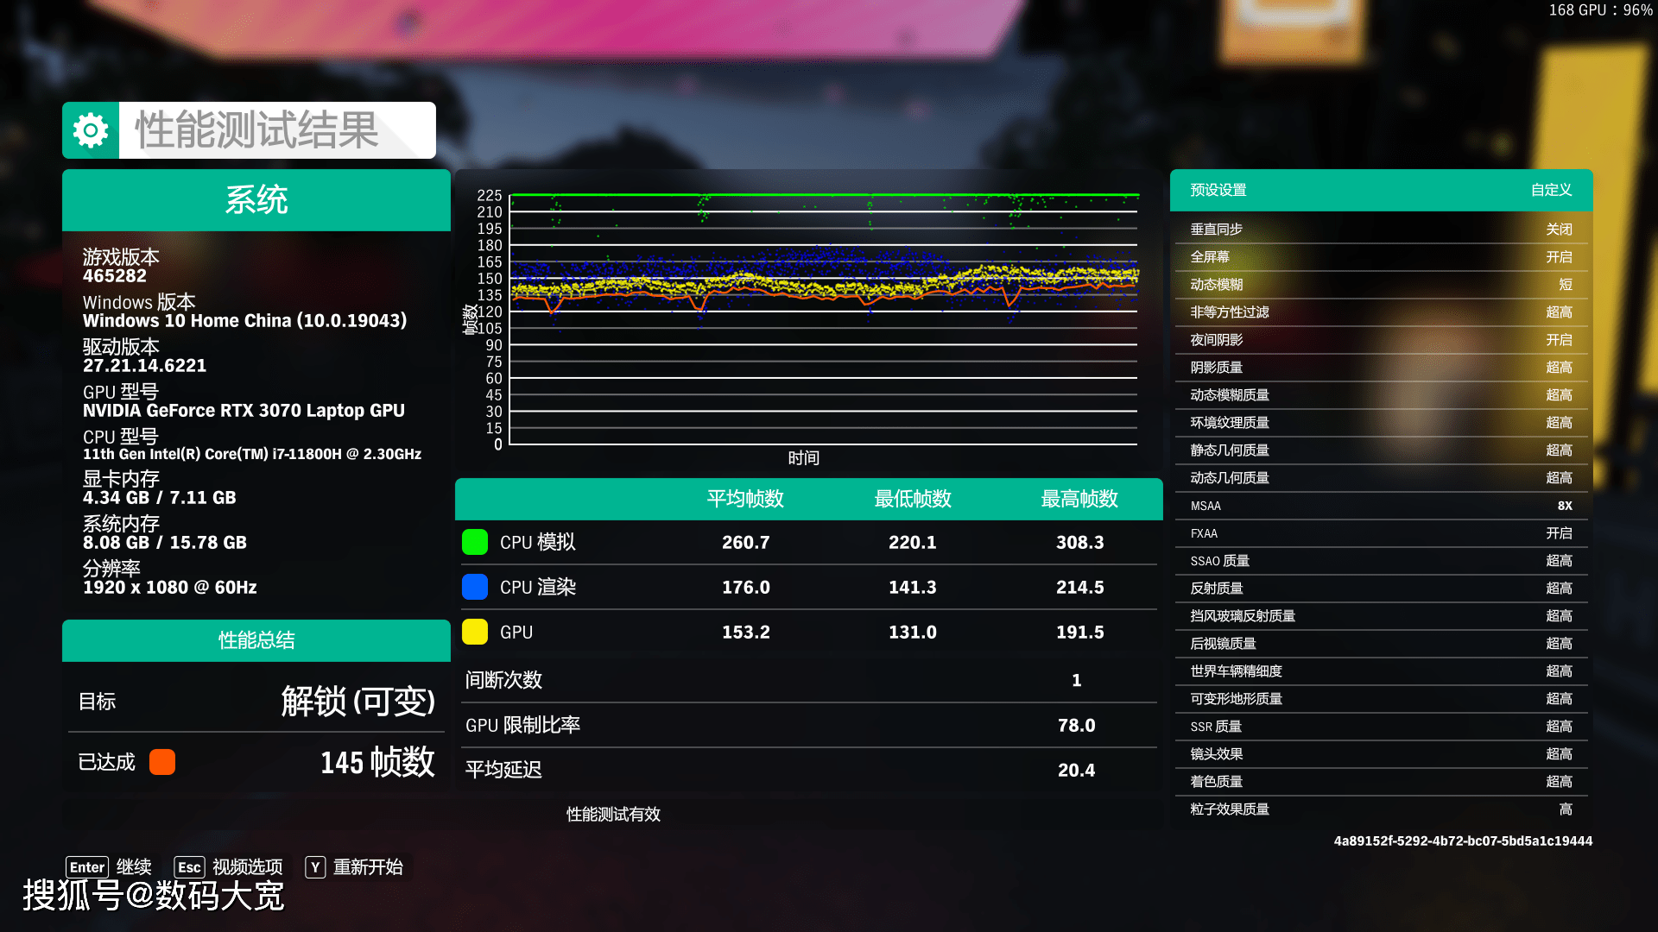Viewport: 1658px width, 932px height.
Task: Click the Esc key icon for 视频选项
Action: pyautogui.click(x=189, y=867)
